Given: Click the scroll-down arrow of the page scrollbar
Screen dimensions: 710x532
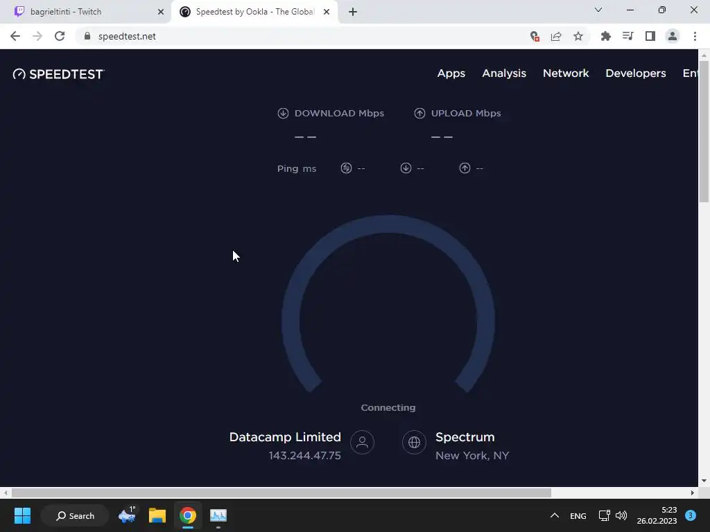Looking at the screenshot, I should pyautogui.click(x=704, y=481).
